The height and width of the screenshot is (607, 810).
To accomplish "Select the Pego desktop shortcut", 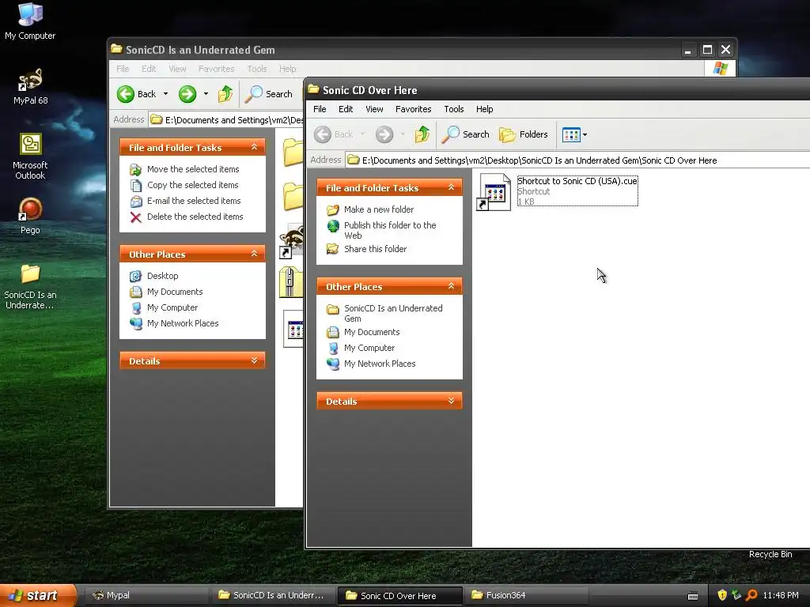I will [30, 216].
